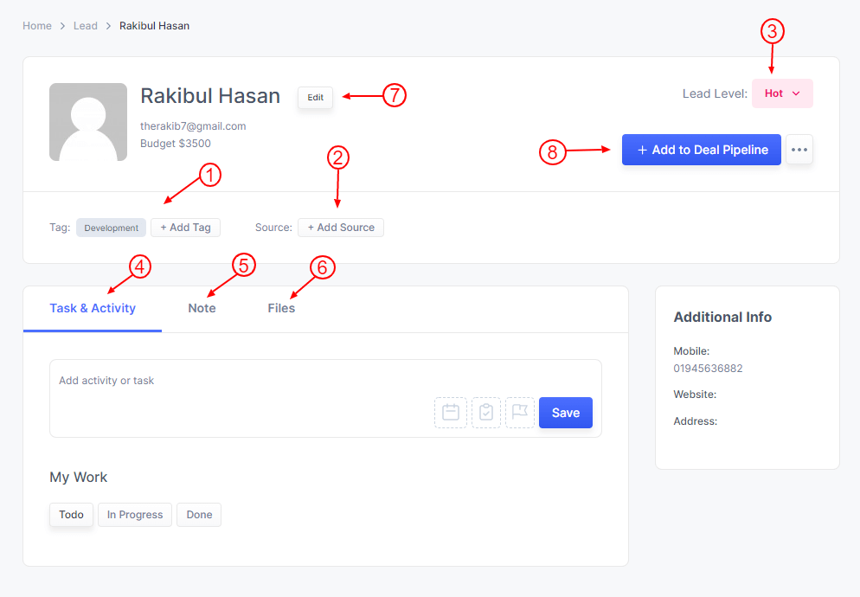This screenshot has width=860, height=597.
Task: Click the profile avatar image
Action: (x=88, y=122)
